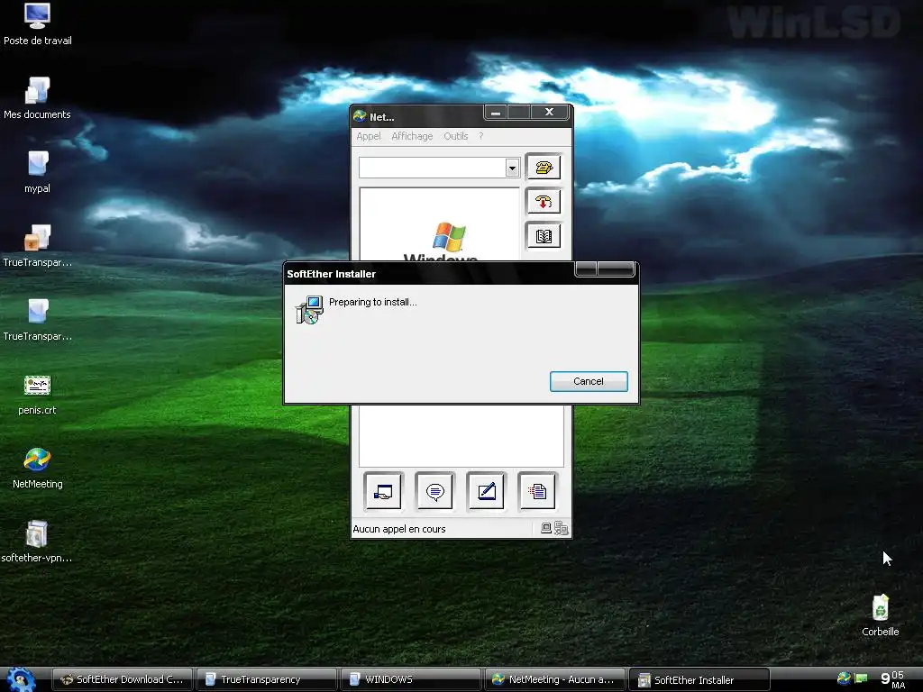Click the SoftEther installer setup icon
The height and width of the screenshot is (692, 923).
pos(309,310)
